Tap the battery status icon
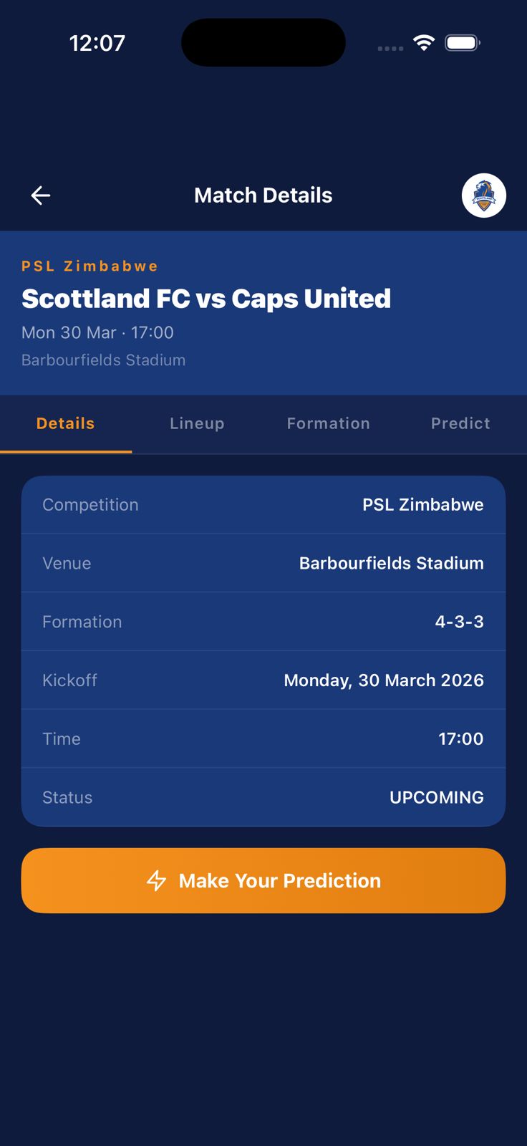 (462, 43)
